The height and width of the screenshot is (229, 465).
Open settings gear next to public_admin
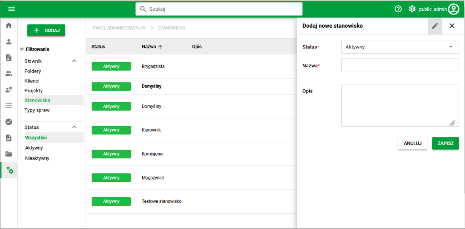[412, 9]
